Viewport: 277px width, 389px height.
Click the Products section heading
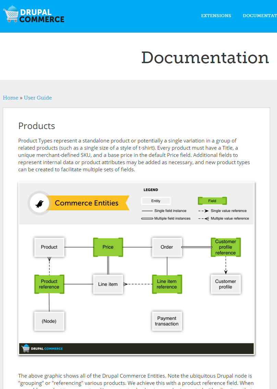pos(37,126)
